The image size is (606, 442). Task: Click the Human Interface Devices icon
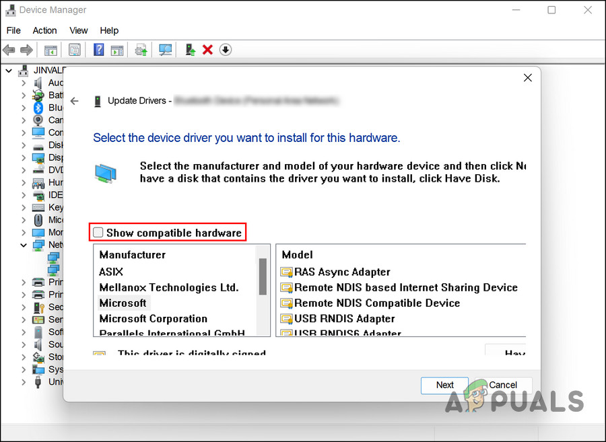coord(38,182)
